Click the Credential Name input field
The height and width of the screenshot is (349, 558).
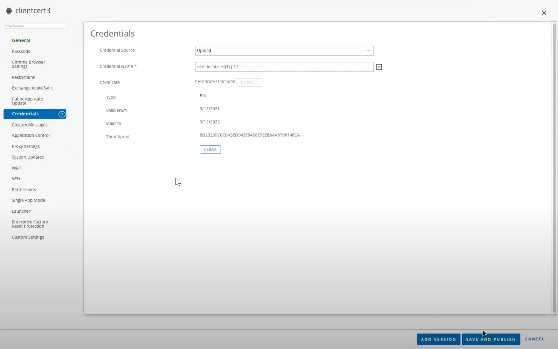[x=284, y=67]
